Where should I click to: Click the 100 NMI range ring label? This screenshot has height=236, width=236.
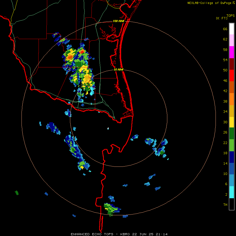coord(119,21)
